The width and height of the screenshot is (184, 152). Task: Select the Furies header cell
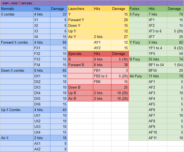[x=138, y=9]
